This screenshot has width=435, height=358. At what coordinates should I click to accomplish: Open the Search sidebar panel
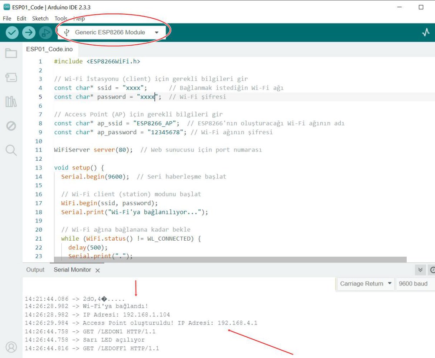[11, 150]
